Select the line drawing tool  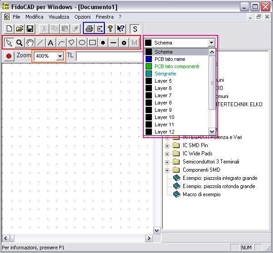click(x=40, y=43)
